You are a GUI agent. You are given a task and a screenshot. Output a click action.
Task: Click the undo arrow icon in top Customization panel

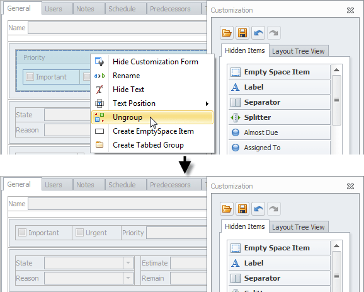tap(258, 33)
